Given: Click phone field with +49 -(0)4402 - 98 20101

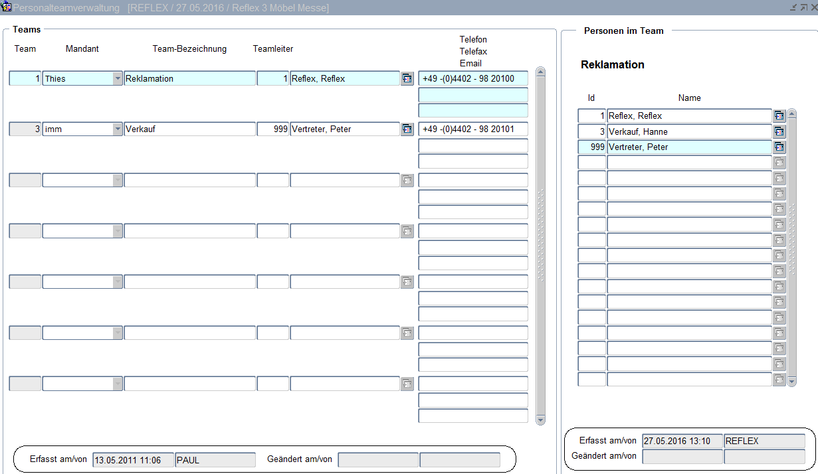Looking at the screenshot, I should pyautogui.click(x=472, y=129).
